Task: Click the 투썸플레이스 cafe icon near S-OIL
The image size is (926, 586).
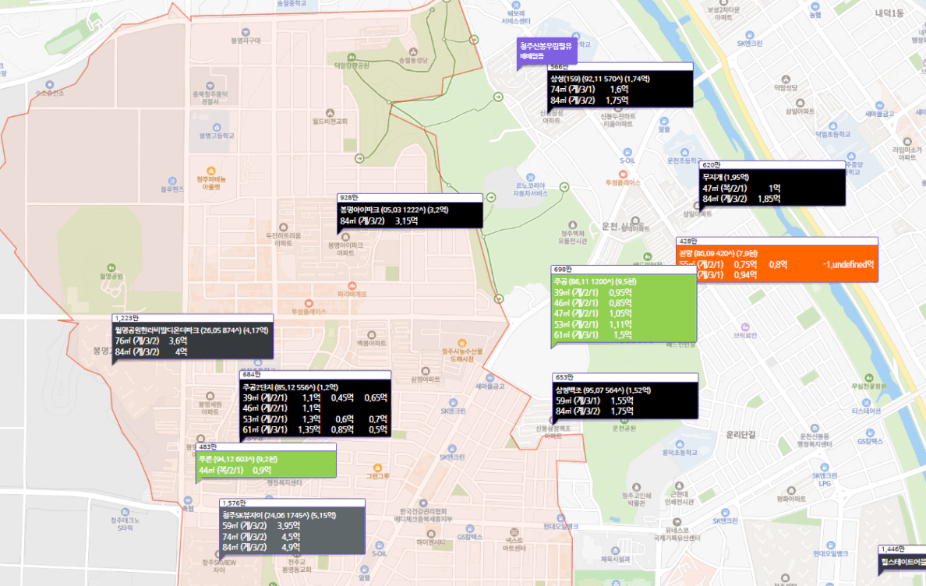Action: point(621,173)
